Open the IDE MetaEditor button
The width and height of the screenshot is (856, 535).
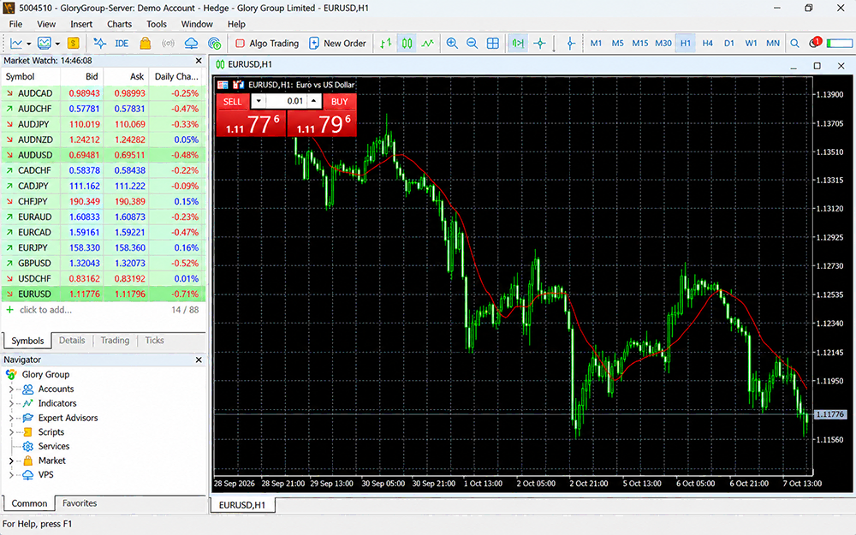coord(122,43)
